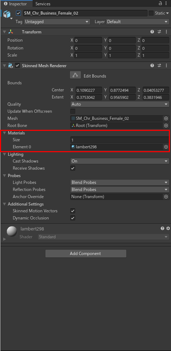Click the Position Y field
This screenshot has height=351, width=171.
pyautogui.click(x=122, y=41)
